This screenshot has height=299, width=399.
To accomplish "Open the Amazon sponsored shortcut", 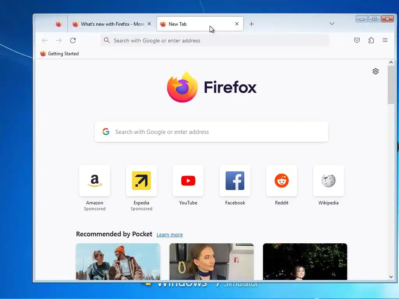I will pos(95,181).
